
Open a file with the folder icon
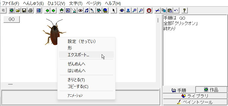coord(18,10)
